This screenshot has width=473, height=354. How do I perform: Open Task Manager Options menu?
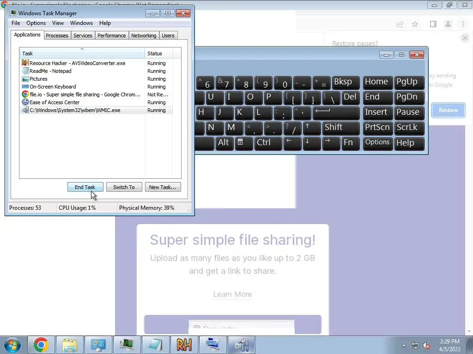[36, 23]
